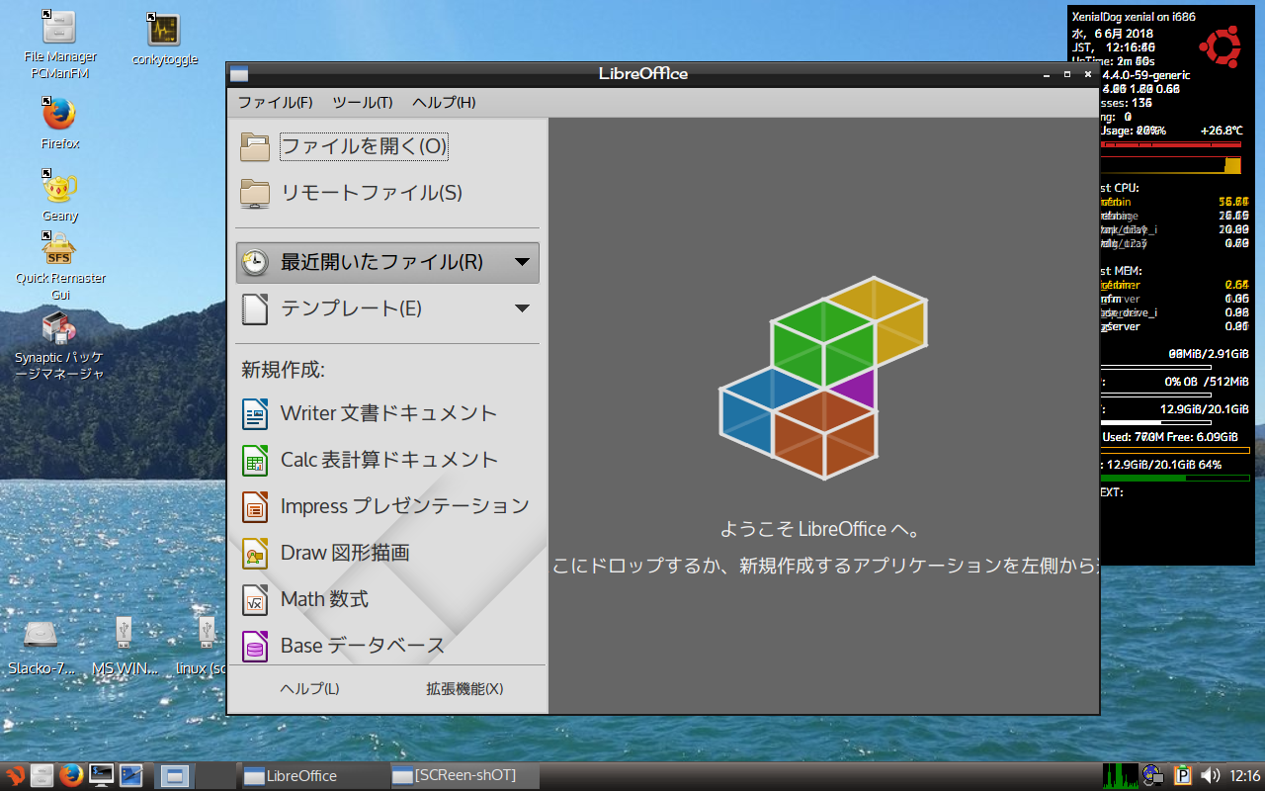The height and width of the screenshot is (791, 1265).
Task: Click the volume speaker tray icon
Action: [1210, 776]
